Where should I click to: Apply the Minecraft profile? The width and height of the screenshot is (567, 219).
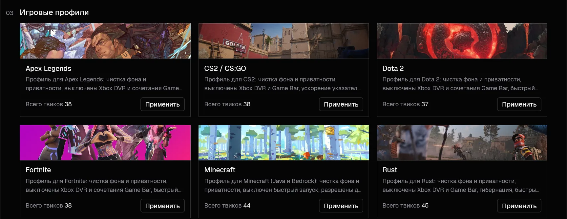(x=341, y=206)
